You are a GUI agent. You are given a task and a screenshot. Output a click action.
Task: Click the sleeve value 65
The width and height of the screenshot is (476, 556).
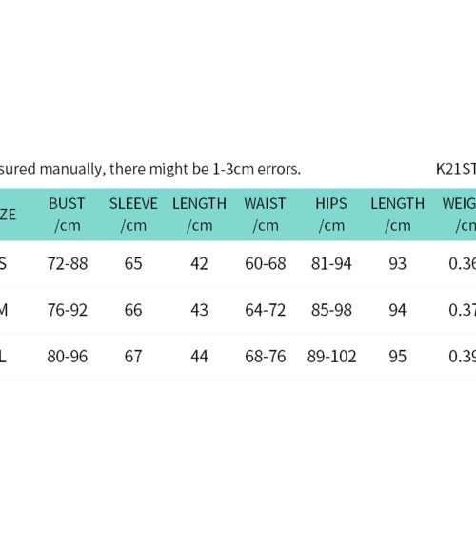point(133,264)
